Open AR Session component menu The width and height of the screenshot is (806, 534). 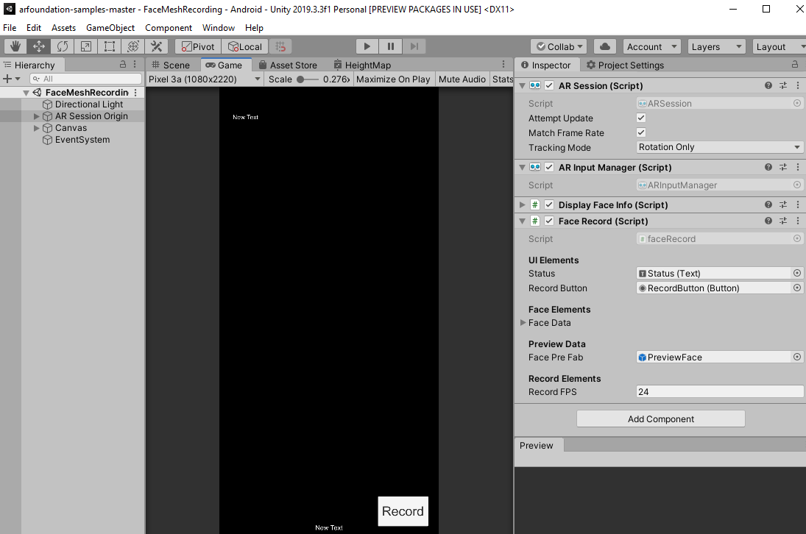click(x=798, y=86)
